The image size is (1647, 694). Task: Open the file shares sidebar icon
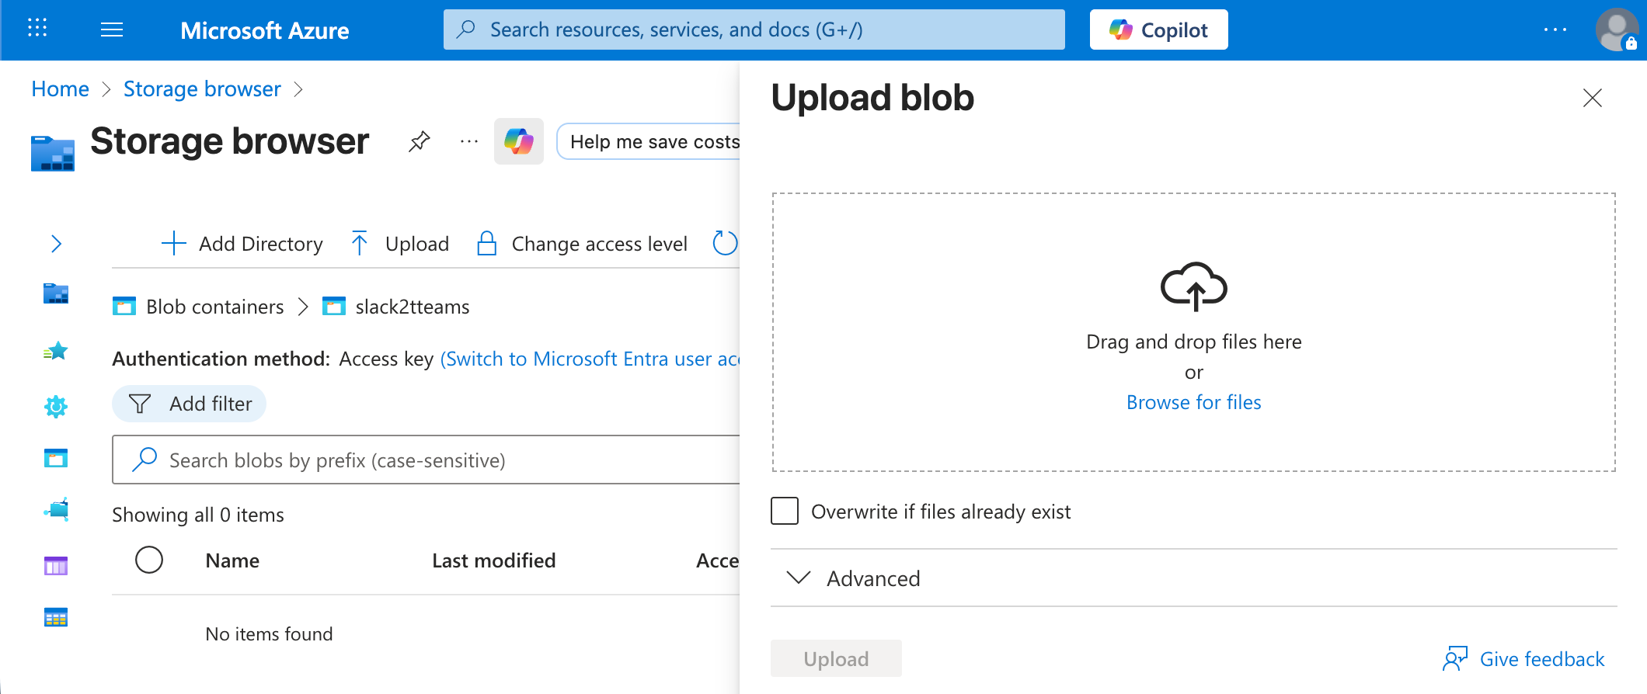[56, 509]
